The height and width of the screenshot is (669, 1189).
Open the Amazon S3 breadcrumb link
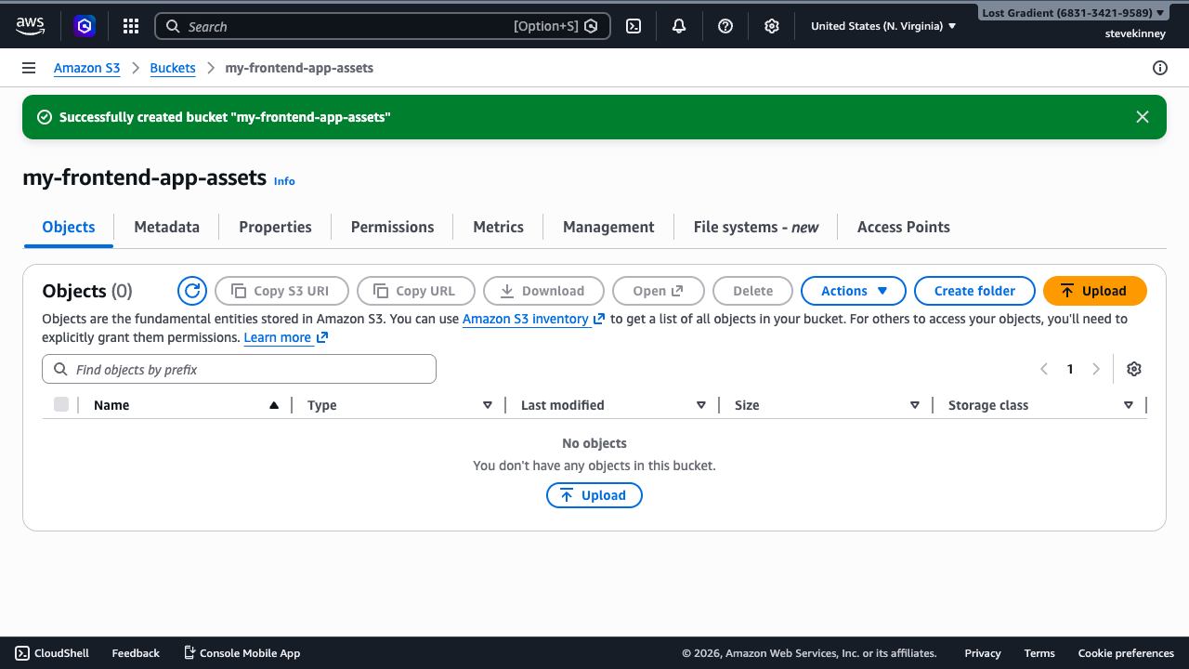[x=86, y=68]
